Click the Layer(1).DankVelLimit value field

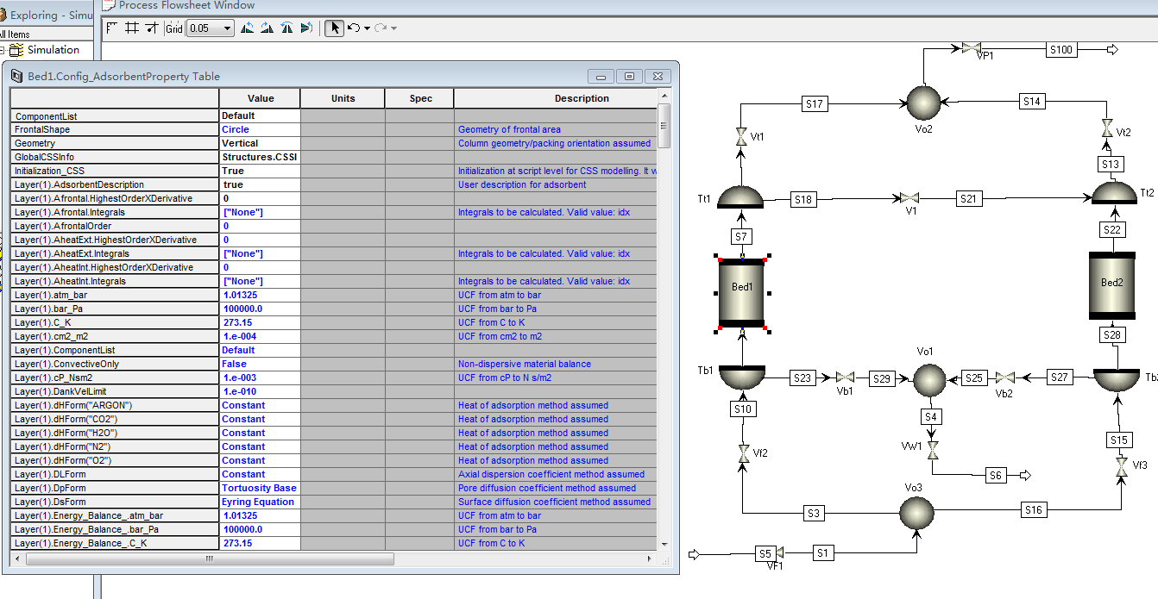pyautogui.click(x=260, y=391)
